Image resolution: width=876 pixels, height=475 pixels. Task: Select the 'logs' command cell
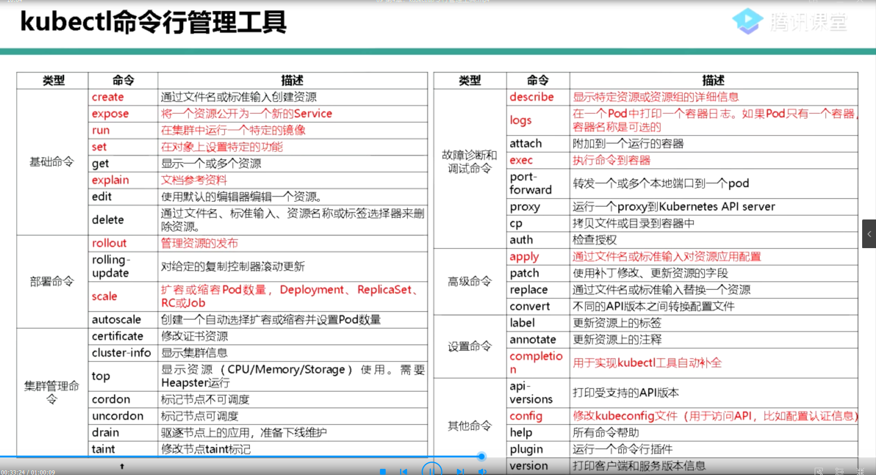538,121
